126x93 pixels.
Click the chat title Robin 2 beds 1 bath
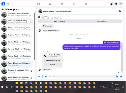coord(57,12)
